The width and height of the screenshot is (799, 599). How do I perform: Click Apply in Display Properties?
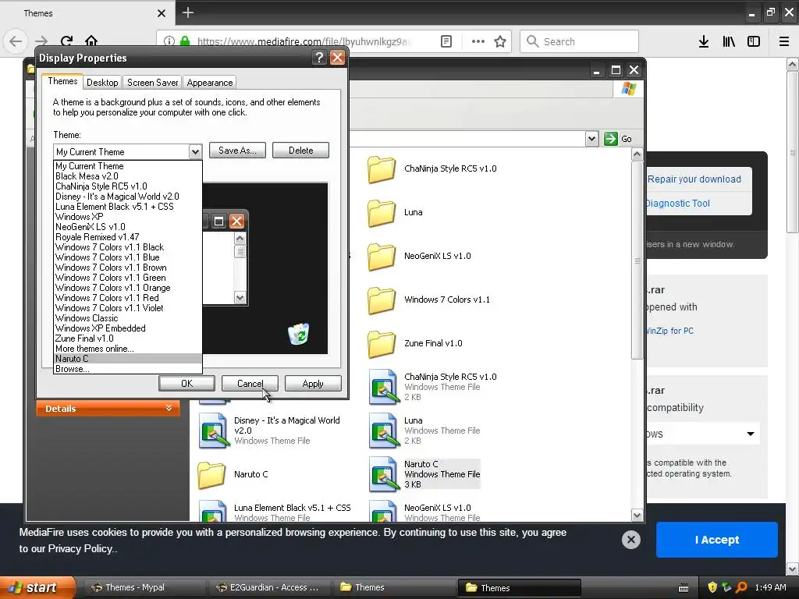click(313, 384)
